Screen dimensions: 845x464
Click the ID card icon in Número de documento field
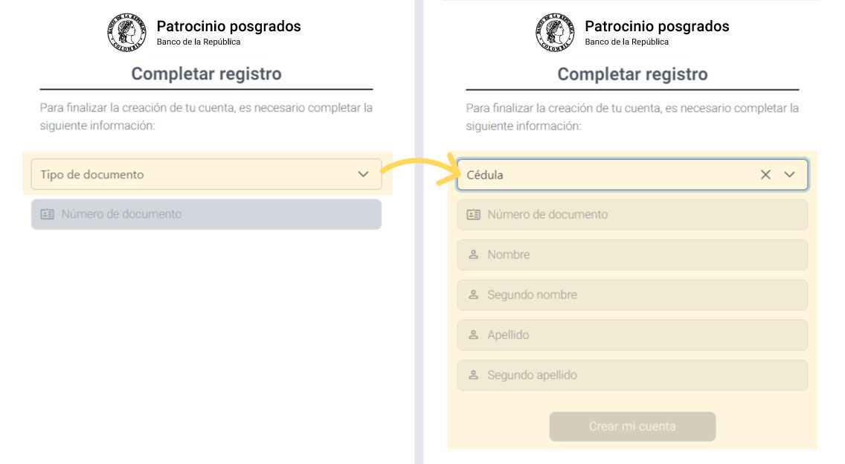[x=474, y=214]
